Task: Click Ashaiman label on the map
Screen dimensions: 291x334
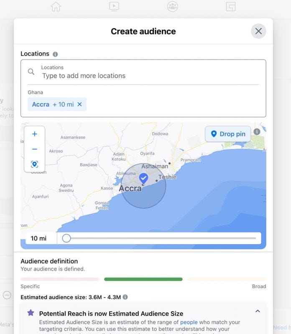Action: [x=155, y=166]
